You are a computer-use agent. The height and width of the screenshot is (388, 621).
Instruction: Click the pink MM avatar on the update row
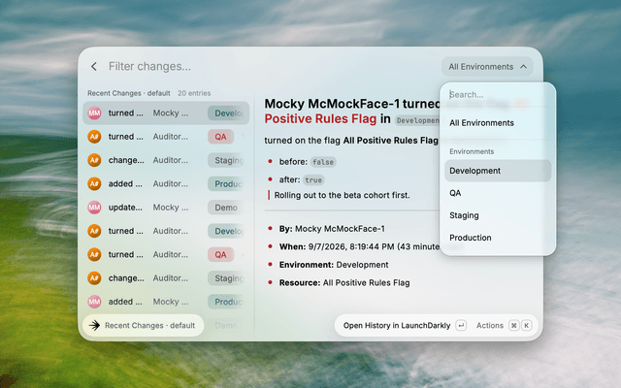[94, 208]
